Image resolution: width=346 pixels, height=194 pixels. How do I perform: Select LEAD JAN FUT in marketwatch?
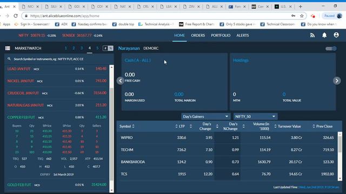pyautogui.click(x=57, y=69)
